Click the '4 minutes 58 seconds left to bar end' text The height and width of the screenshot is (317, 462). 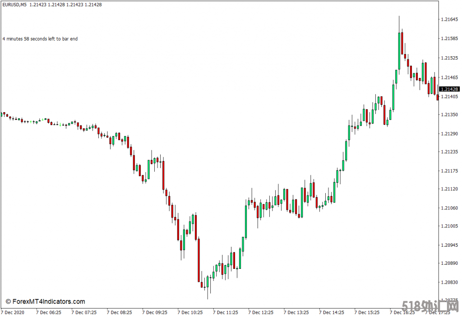(x=40, y=39)
